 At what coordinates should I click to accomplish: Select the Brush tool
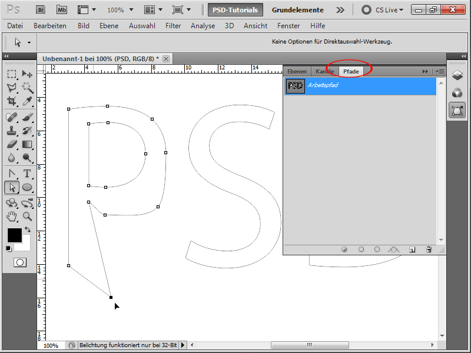[27, 117]
